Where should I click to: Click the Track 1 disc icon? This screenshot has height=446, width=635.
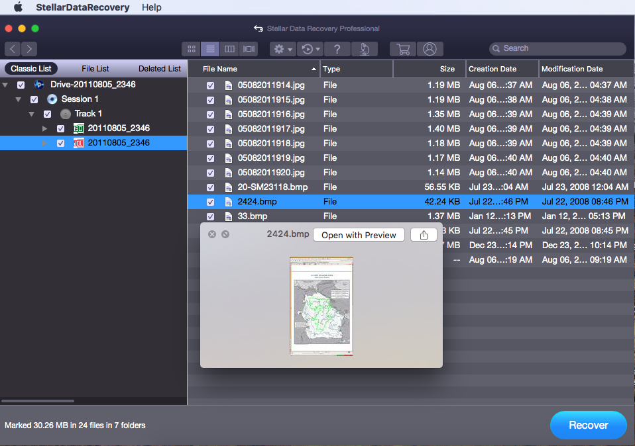65,114
